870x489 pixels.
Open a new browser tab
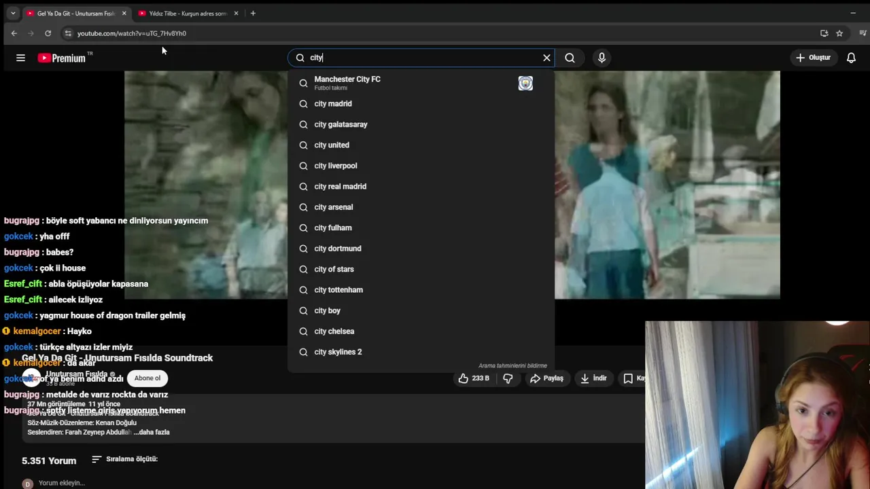[253, 13]
